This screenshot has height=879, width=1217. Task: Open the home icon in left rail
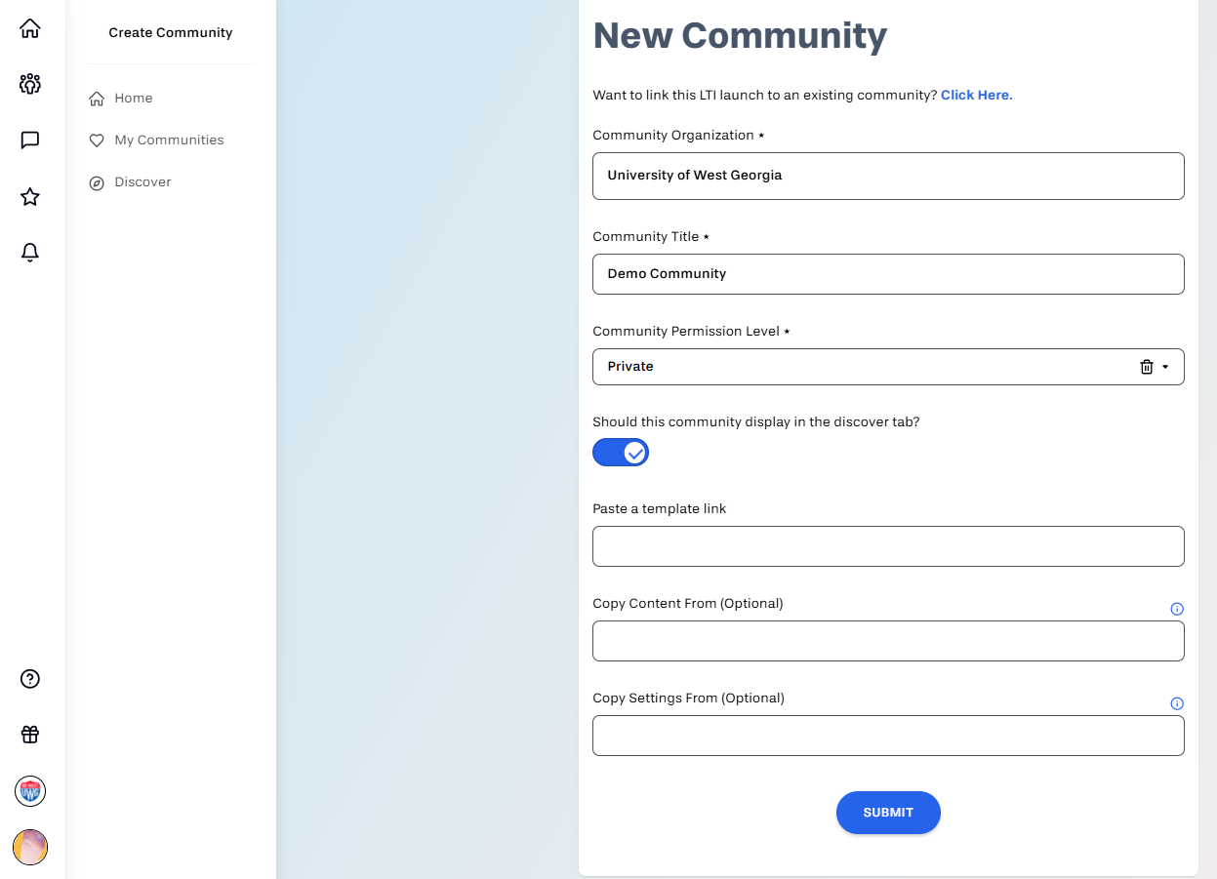click(x=30, y=28)
